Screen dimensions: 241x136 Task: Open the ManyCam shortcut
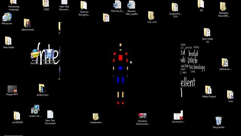click(x=7, y=17)
